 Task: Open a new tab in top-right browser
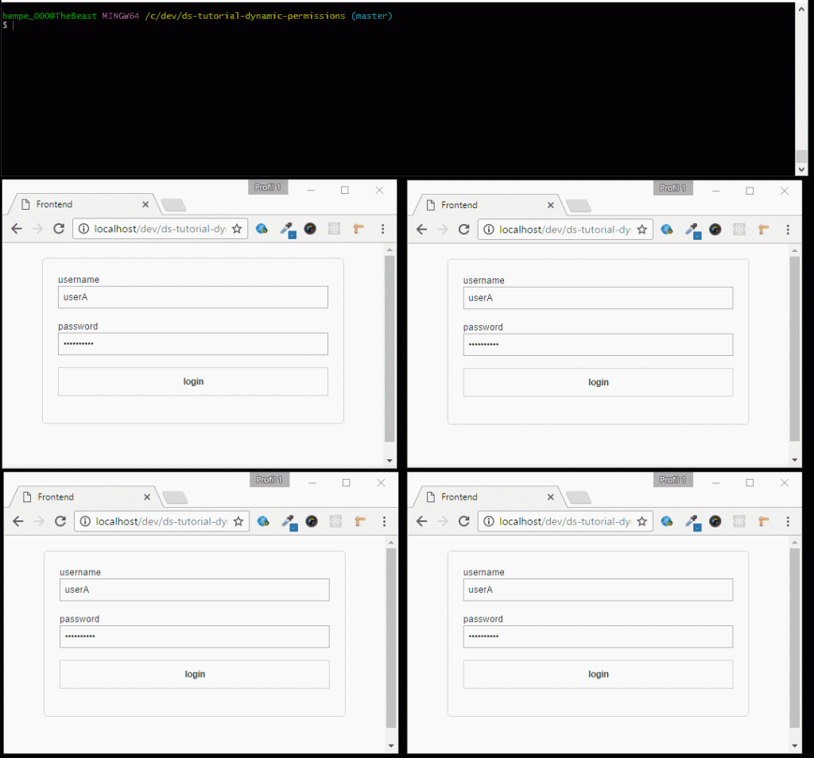[579, 206]
